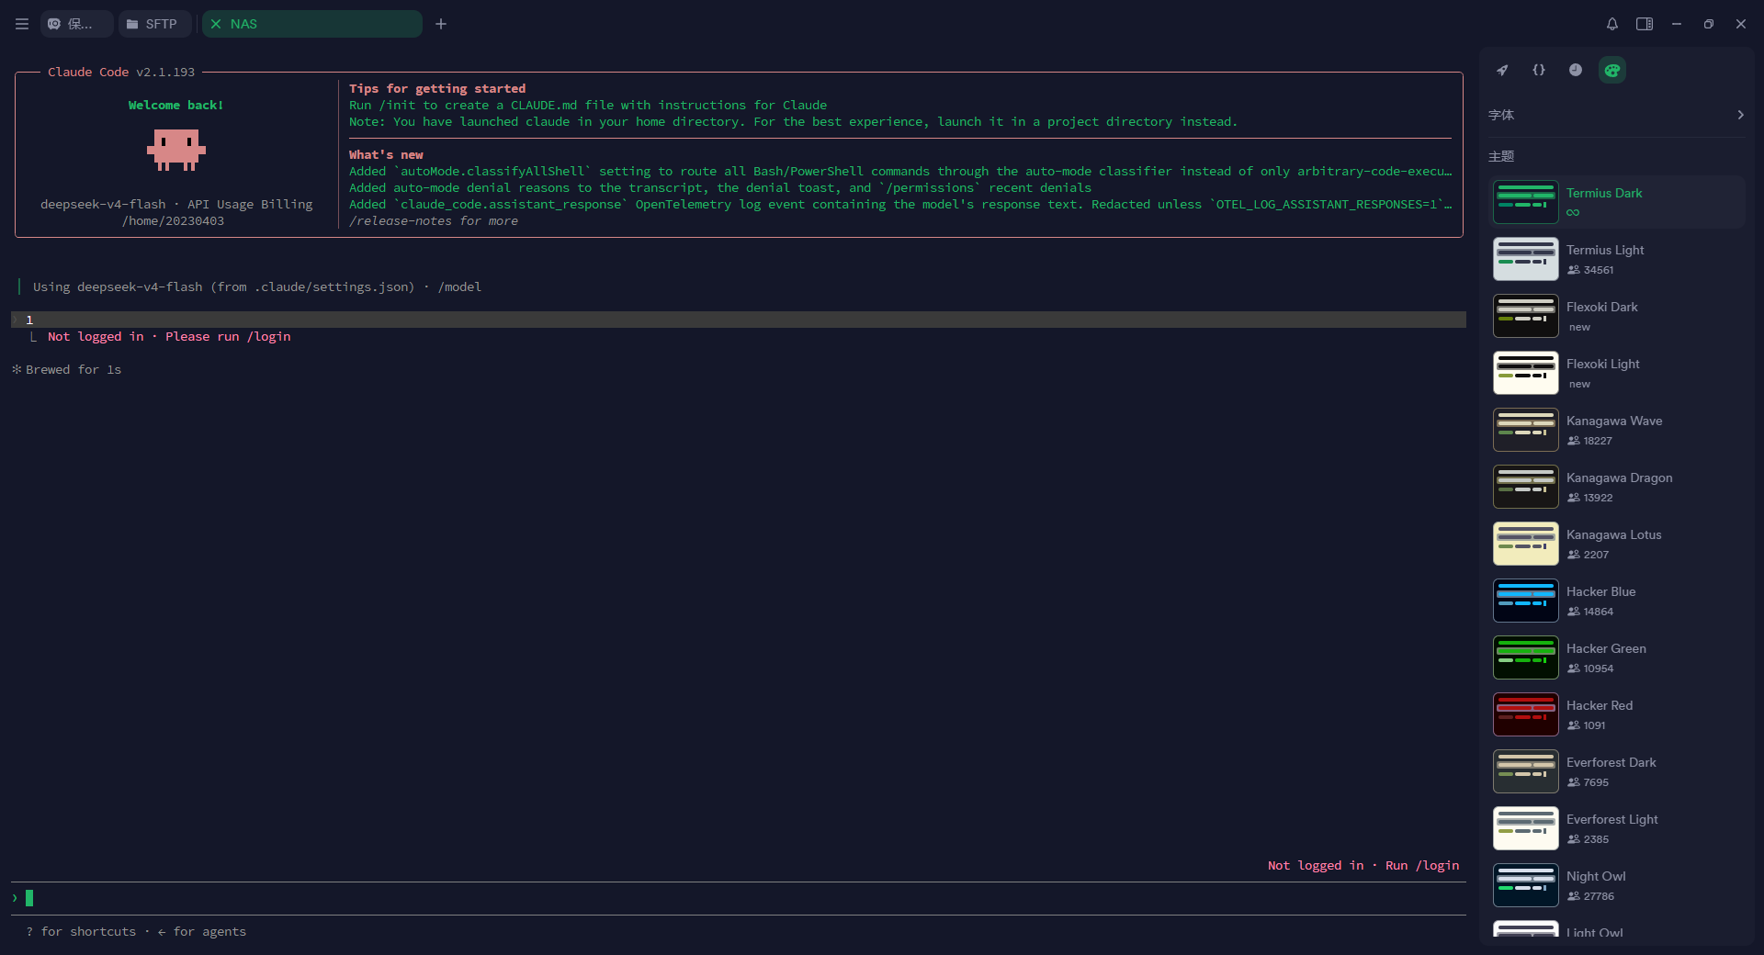Click the 'autoMode.classifyAllShell' release note line
Viewport: 1764px width, 955px height.
click(x=900, y=172)
